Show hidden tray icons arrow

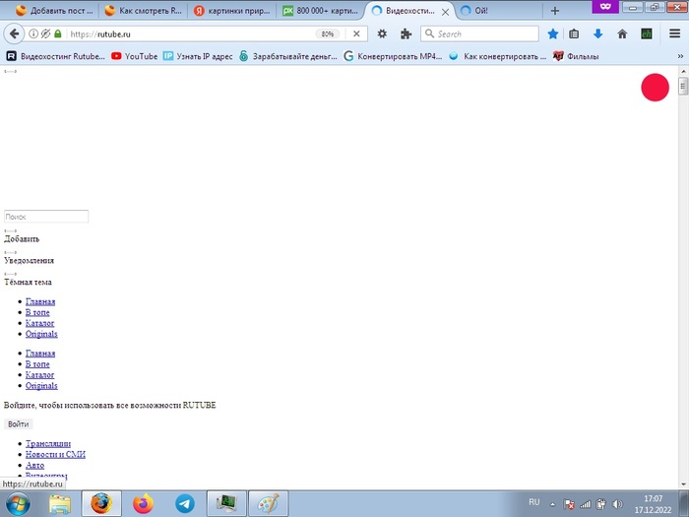pos(552,504)
